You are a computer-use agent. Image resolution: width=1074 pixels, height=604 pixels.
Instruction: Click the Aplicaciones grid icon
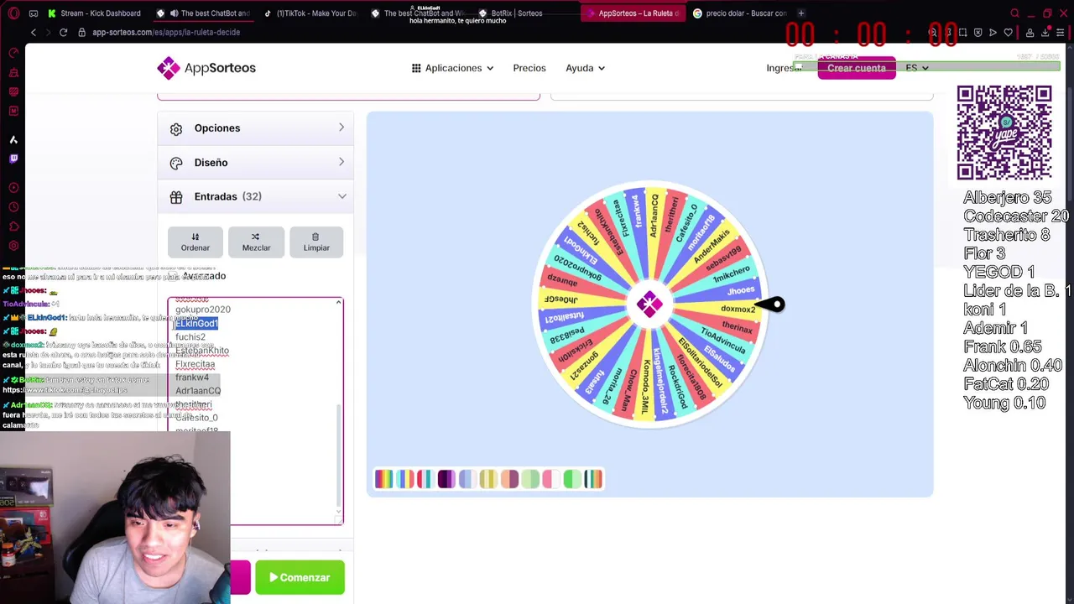(x=416, y=68)
